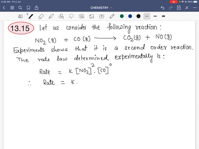This screenshot has height=149, width=199.
Task: Open the Elements sticker tool
Action: [81, 16]
